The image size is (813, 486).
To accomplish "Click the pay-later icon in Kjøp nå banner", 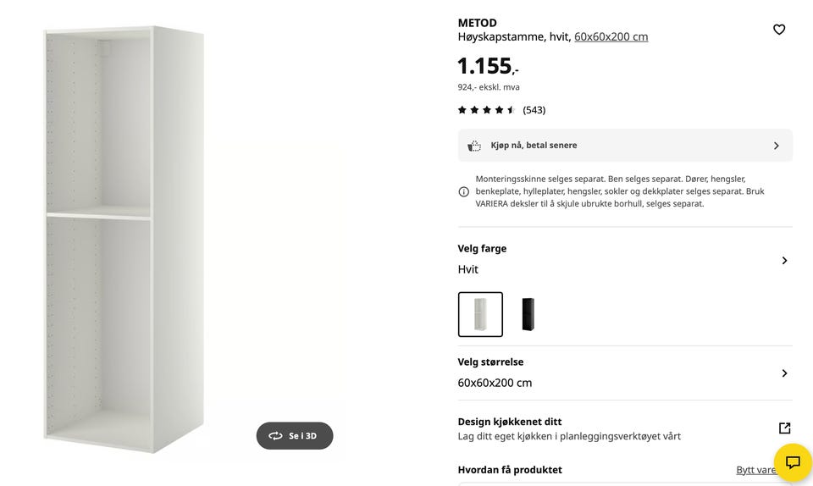I will click(x=474, y=146).
